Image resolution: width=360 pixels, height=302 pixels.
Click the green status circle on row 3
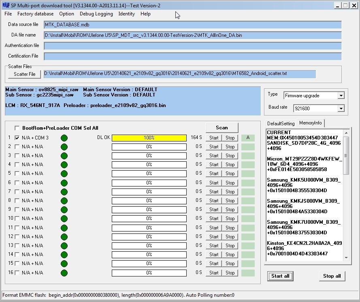pyautogui.click(x=64, y=156)
